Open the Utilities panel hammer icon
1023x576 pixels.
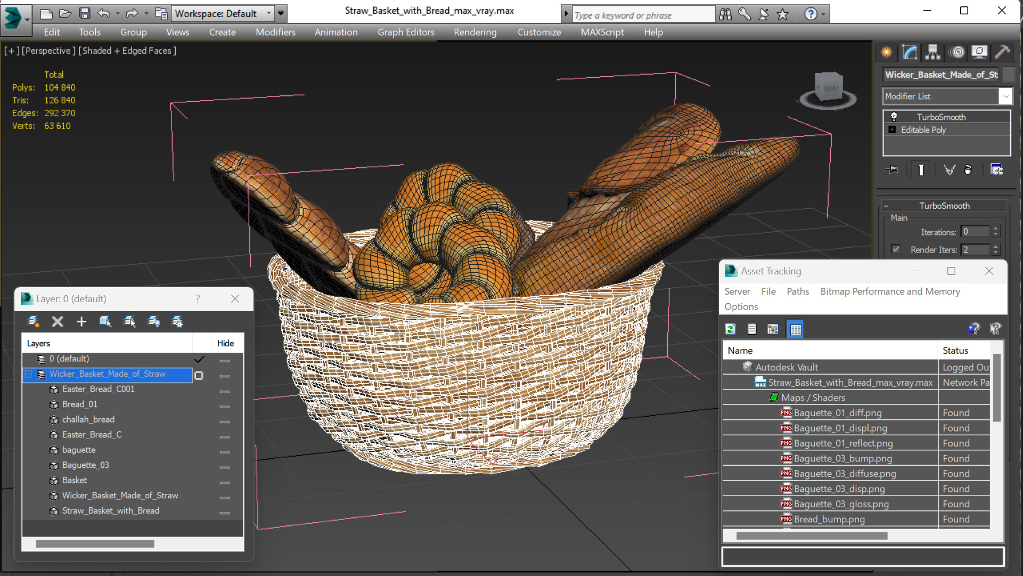(x=1002, y=52)
